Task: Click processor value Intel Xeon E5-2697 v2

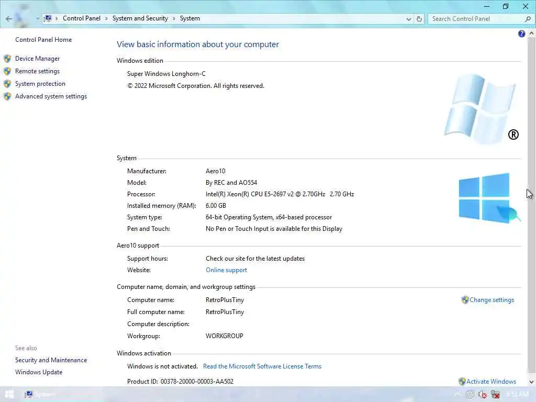Action: pos(280,194)
